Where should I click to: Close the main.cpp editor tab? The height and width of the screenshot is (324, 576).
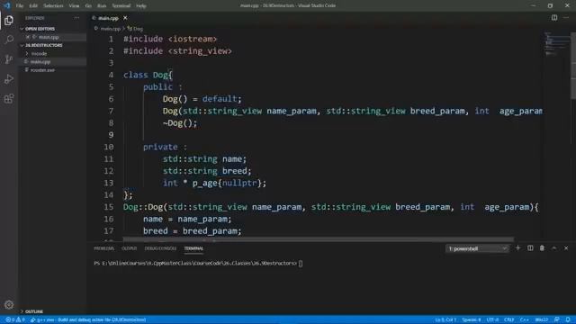[125, 18]
